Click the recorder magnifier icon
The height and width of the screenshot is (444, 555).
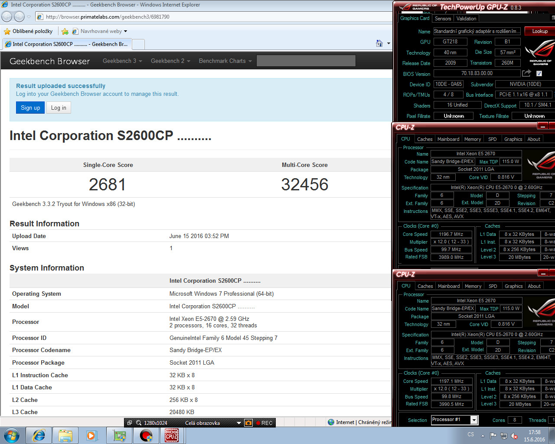tap(139, 423)
